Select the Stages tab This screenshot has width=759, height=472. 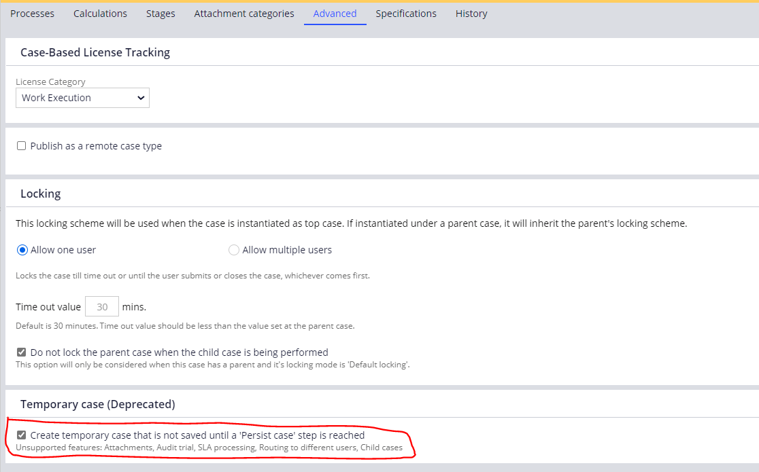coord(161,13)
